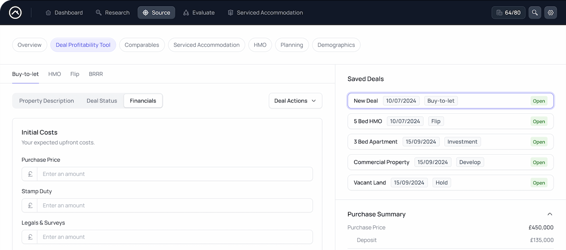
Task: Select the 3 Bed Apartment saved deal
Action: coord(450,142)
